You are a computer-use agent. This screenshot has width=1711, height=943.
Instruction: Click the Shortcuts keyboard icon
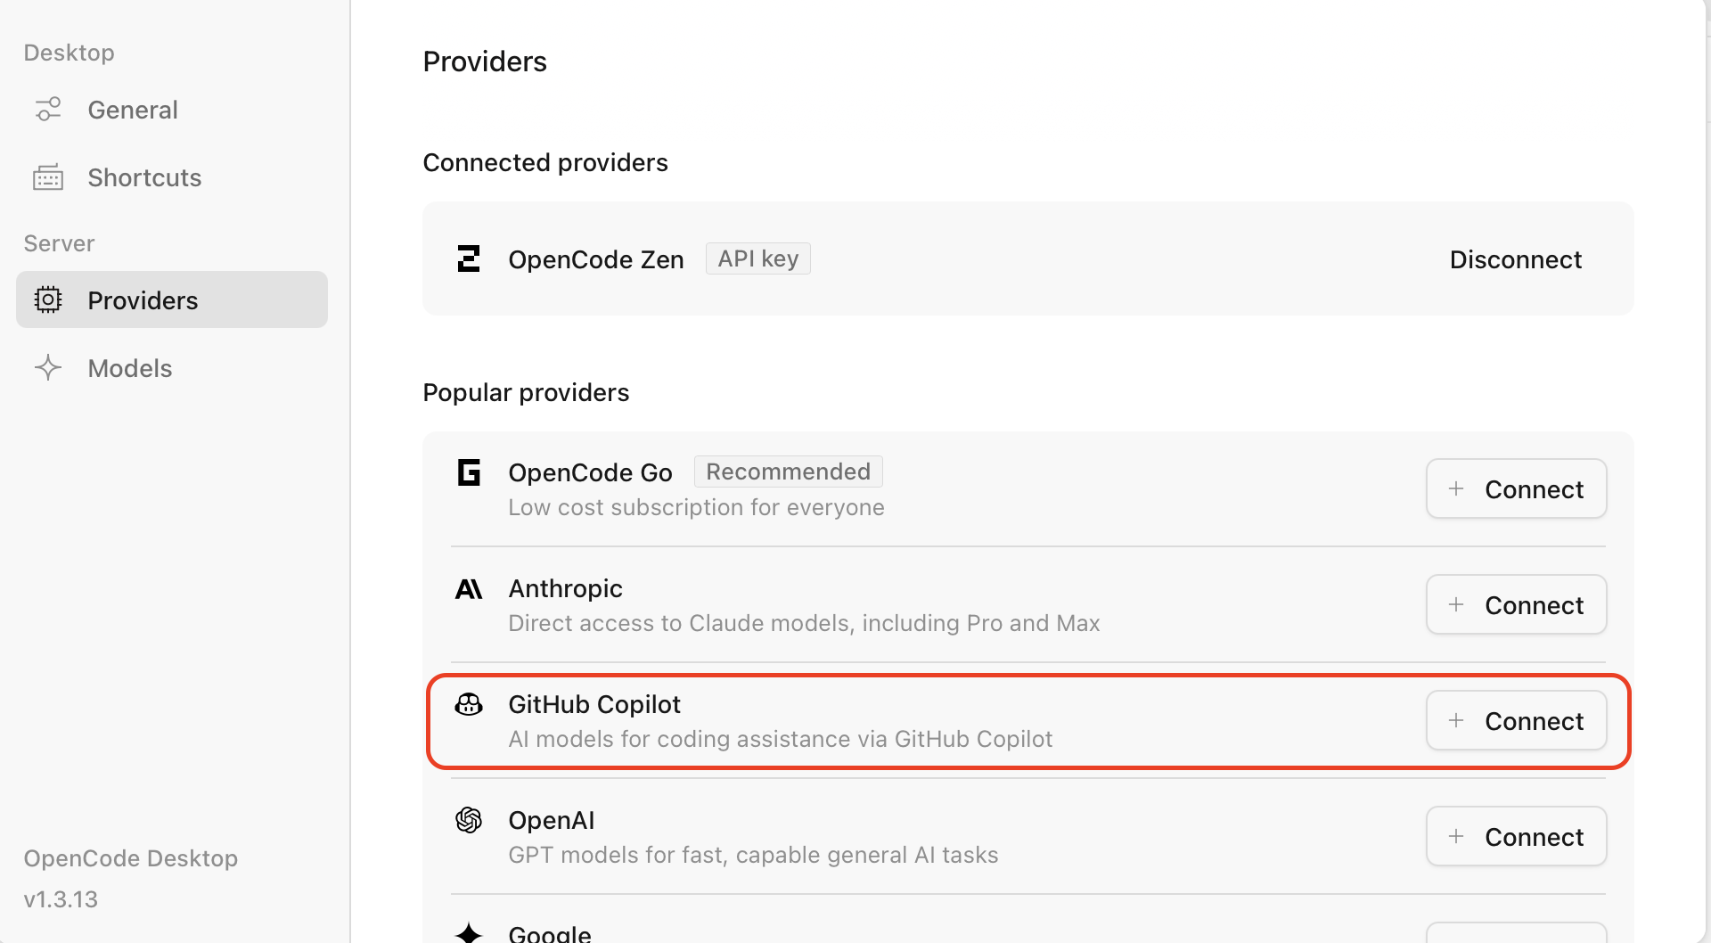click(x=48, y=177)
